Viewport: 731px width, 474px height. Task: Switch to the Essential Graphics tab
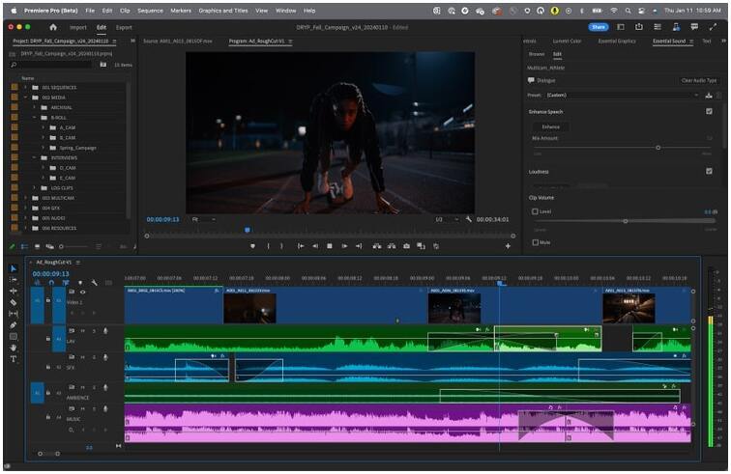tap(617, 41)
